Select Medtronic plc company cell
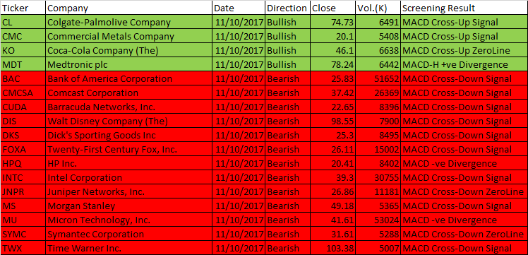Viewport: 528px width, 255px height. tap(129, 64)
